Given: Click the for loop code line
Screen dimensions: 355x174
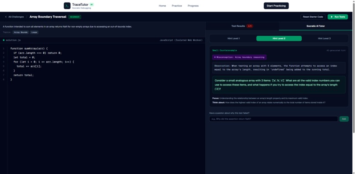Looking at the screenshot, I should [x=44, y=62].
